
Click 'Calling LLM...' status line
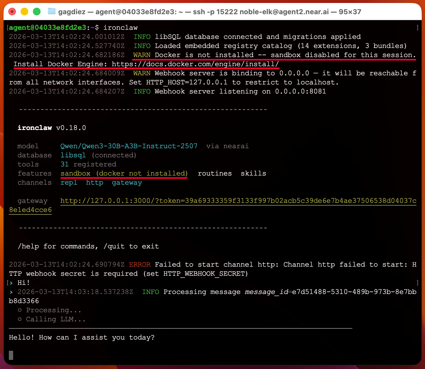(56, 319)
